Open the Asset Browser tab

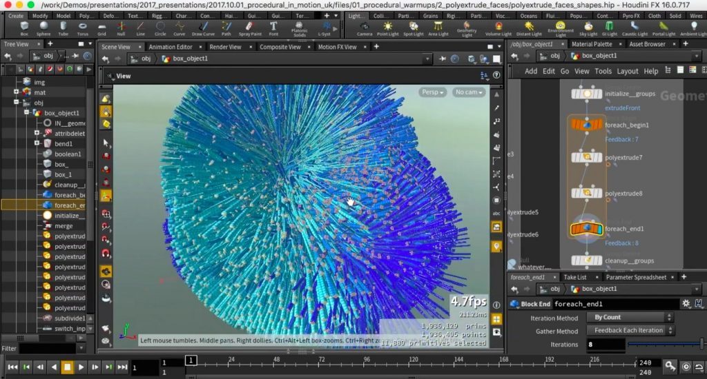tap(647, 44)
